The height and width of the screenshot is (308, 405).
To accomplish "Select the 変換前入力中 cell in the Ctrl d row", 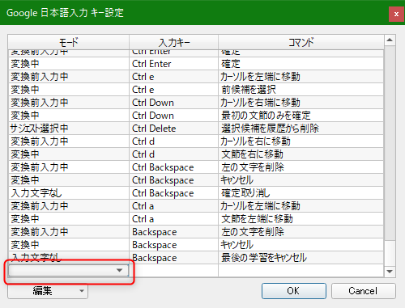I will pos(69,141).
